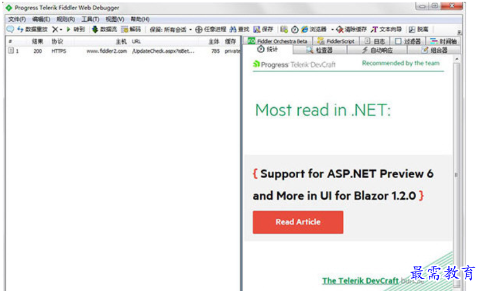
Task: Expand the toolbar overflow chevron
Action: click(459, 32)
